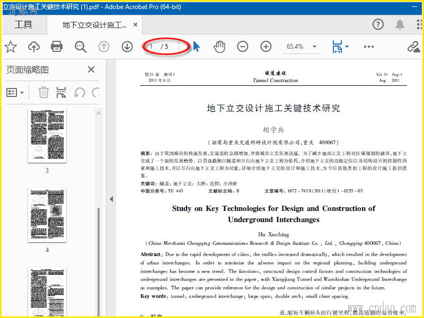The height and width of the screenshot is (318, 424).
Task: Upload file to cloud with cloud arrow icon
Action: (x=34, y=47)
